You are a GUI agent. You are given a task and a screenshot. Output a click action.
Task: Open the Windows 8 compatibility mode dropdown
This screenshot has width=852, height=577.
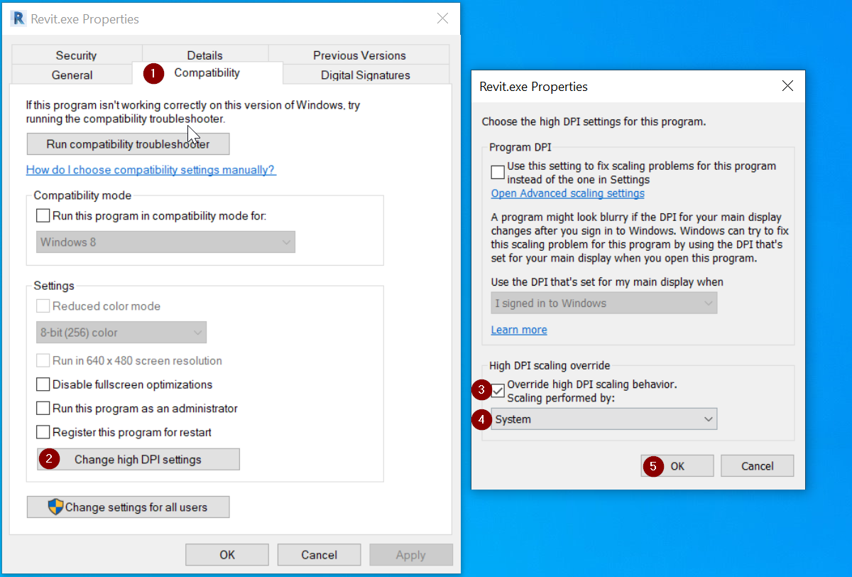coord(165,242)
